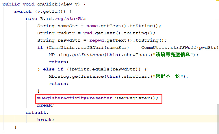
Task: Click 'registerBt' in the case label
Action: click(69, 19)
